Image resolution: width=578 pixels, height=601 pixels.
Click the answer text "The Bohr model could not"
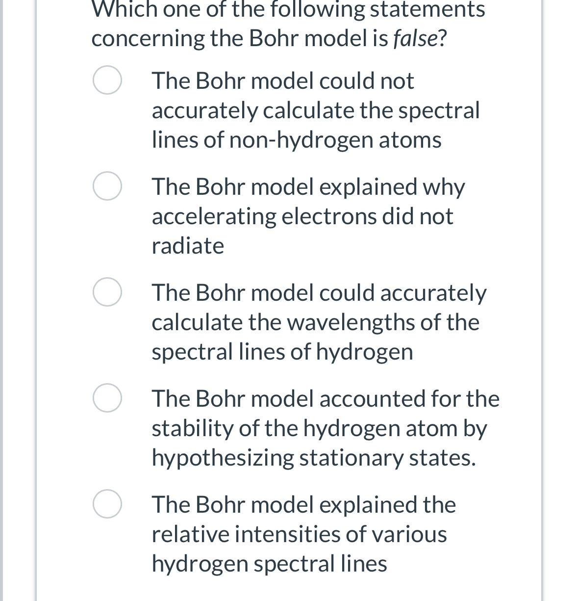[x=283, y=81]
